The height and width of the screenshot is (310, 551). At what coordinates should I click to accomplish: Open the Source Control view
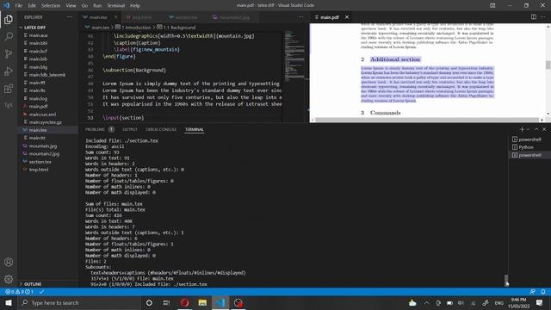click(9, 53)
